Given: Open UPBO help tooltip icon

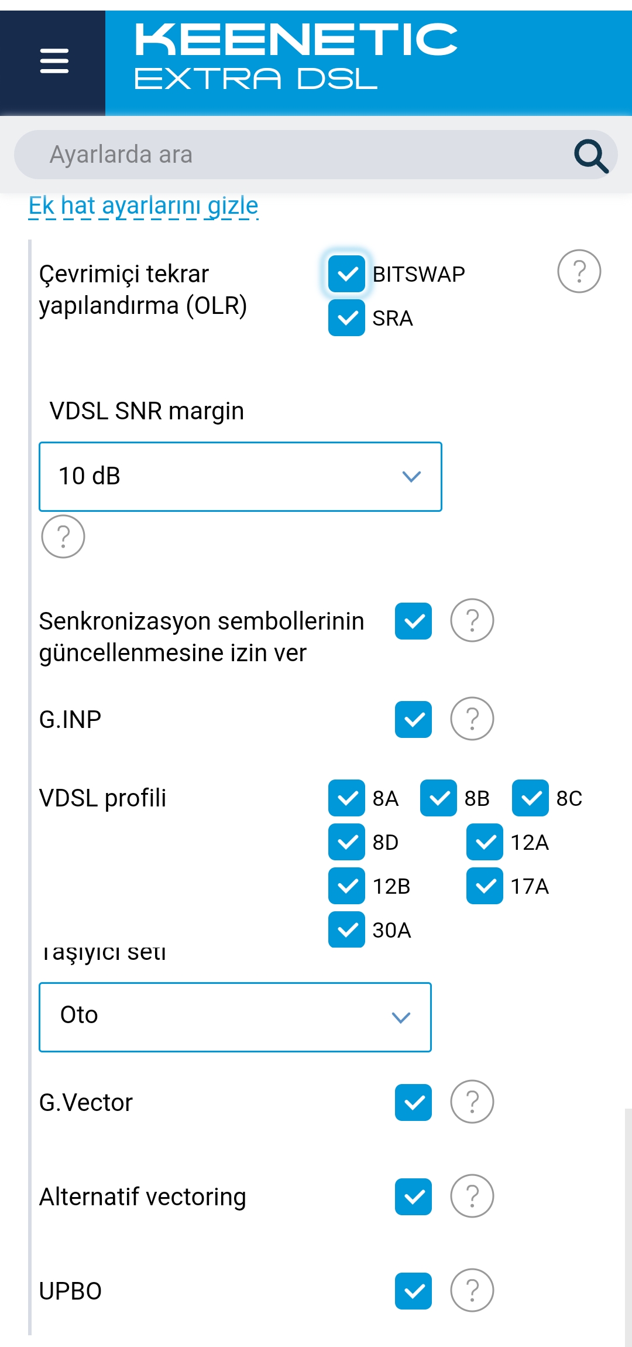Looking at the screenshot, I should [x=472, y=1290].
